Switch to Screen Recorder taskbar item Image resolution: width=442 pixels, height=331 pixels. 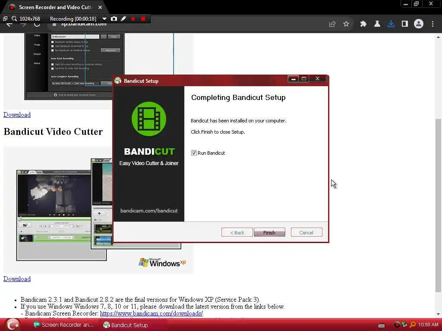point(64,325)
